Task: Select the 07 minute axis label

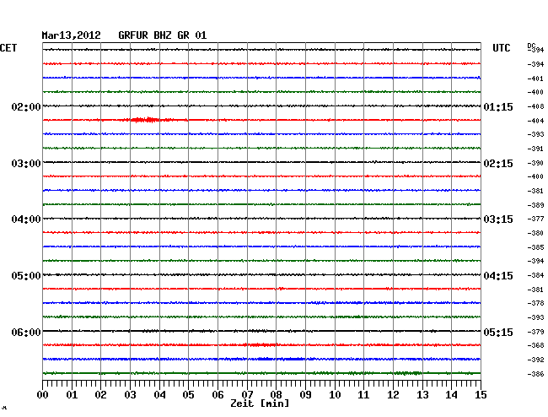Action: (x=247, y=394)
